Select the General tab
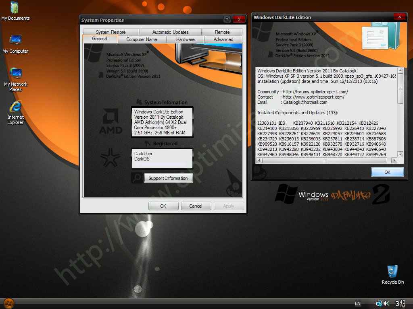 click(x=100, y=39)
